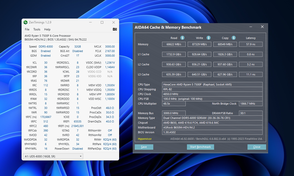Click the Save button in AIDA64
The width and height of the screenshot is (294, 176).
point(144,147)
